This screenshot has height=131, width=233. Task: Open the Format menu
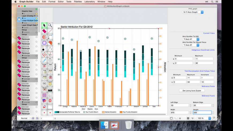pos(52,2)
